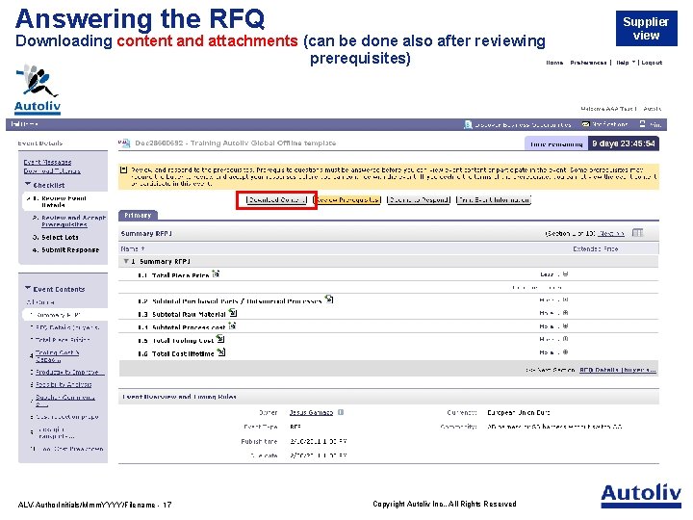This screenshot has height=520, width=693.
Task: Click the note icon in yellow banner
Action: pos(124,169)
